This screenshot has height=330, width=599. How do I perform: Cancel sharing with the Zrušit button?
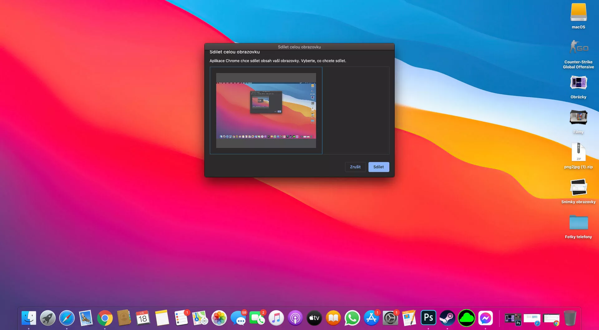355,167
